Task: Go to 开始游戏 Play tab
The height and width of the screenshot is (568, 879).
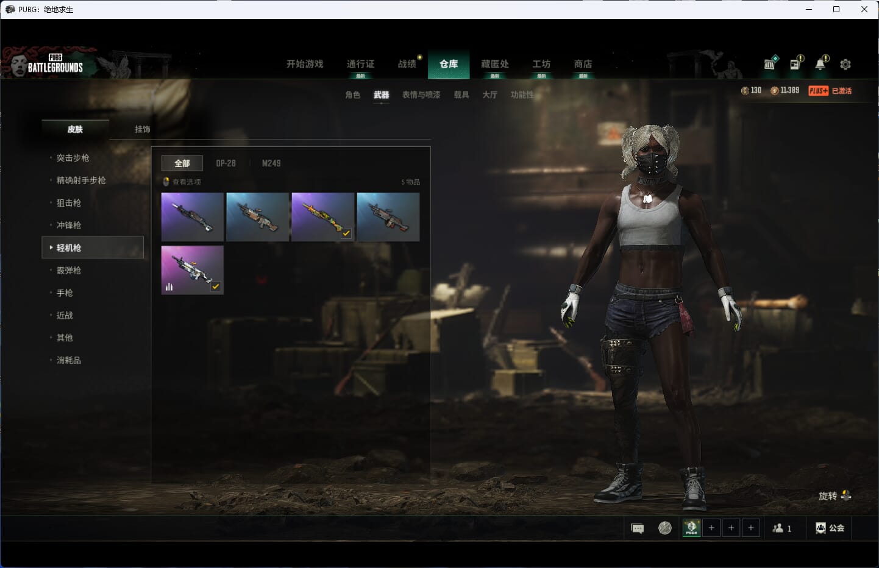Action: [x=305, y=64]
